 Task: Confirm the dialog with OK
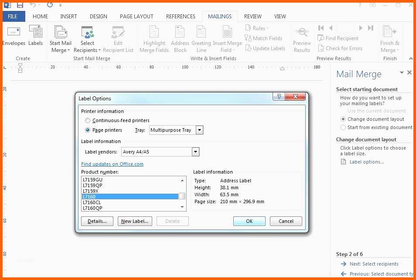click(x=249, y=221)
